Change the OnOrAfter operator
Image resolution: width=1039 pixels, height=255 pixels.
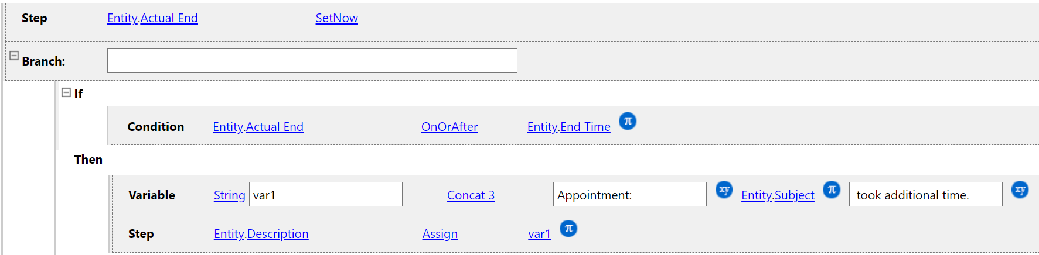click(x=449, y=127)
